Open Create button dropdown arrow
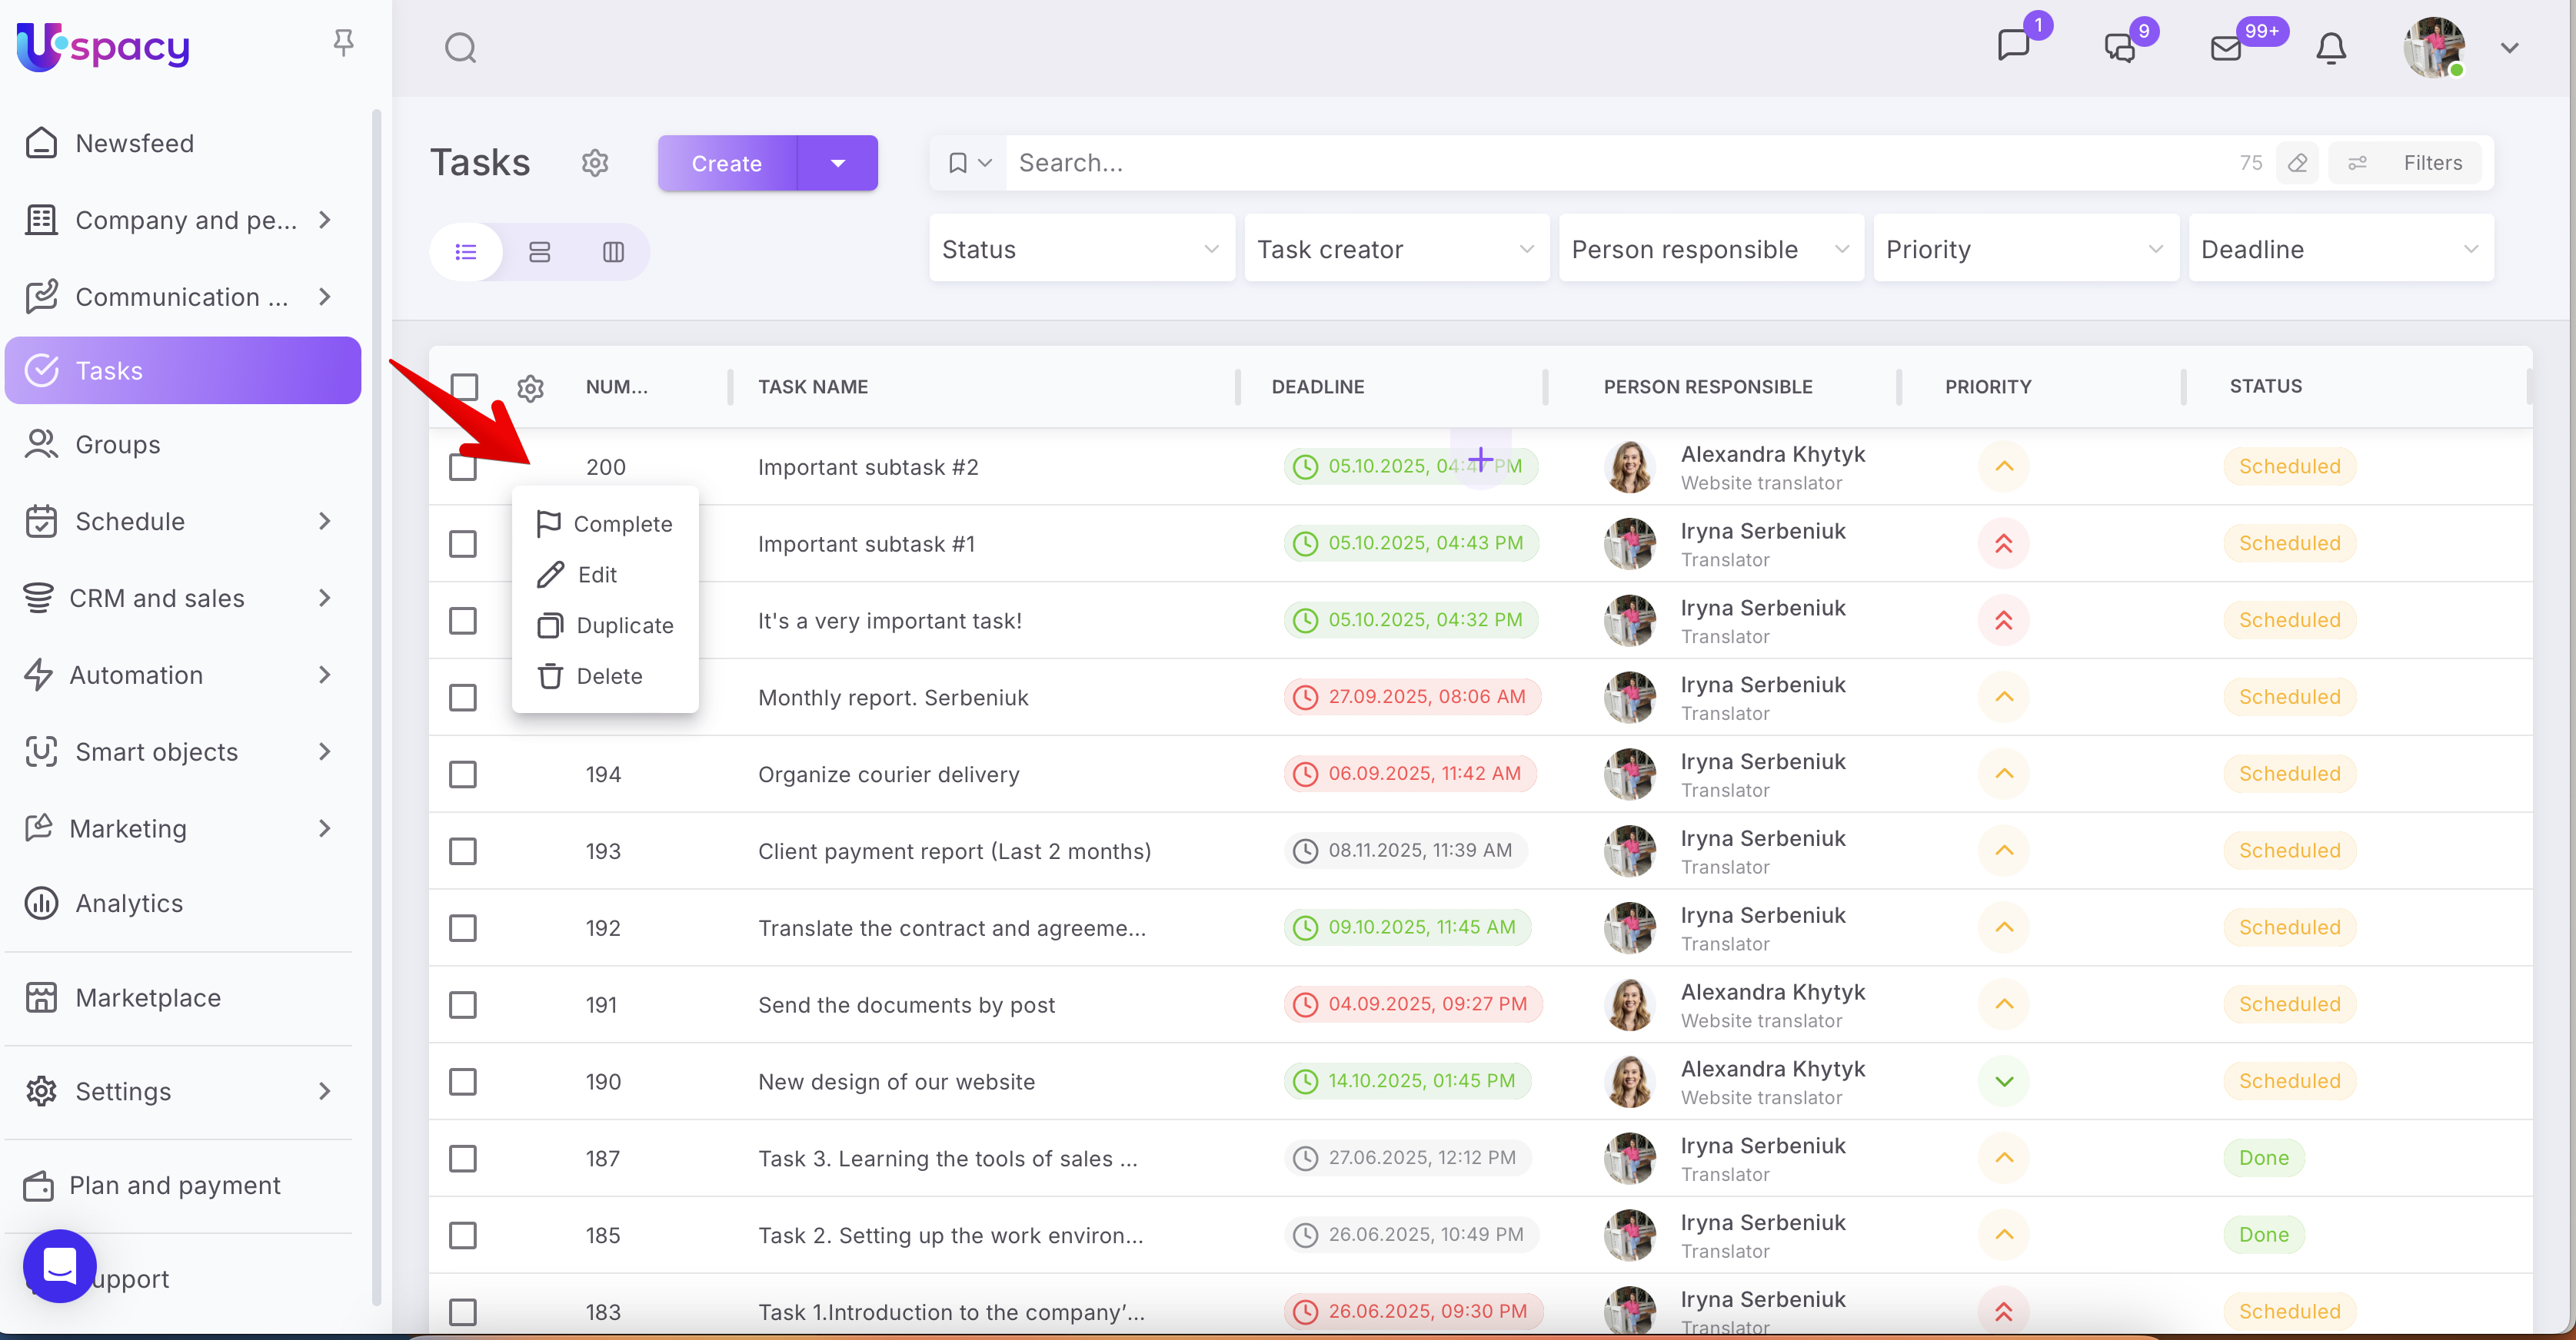The width and height of the screenshot is (2576, 1340). click(837, 163)
